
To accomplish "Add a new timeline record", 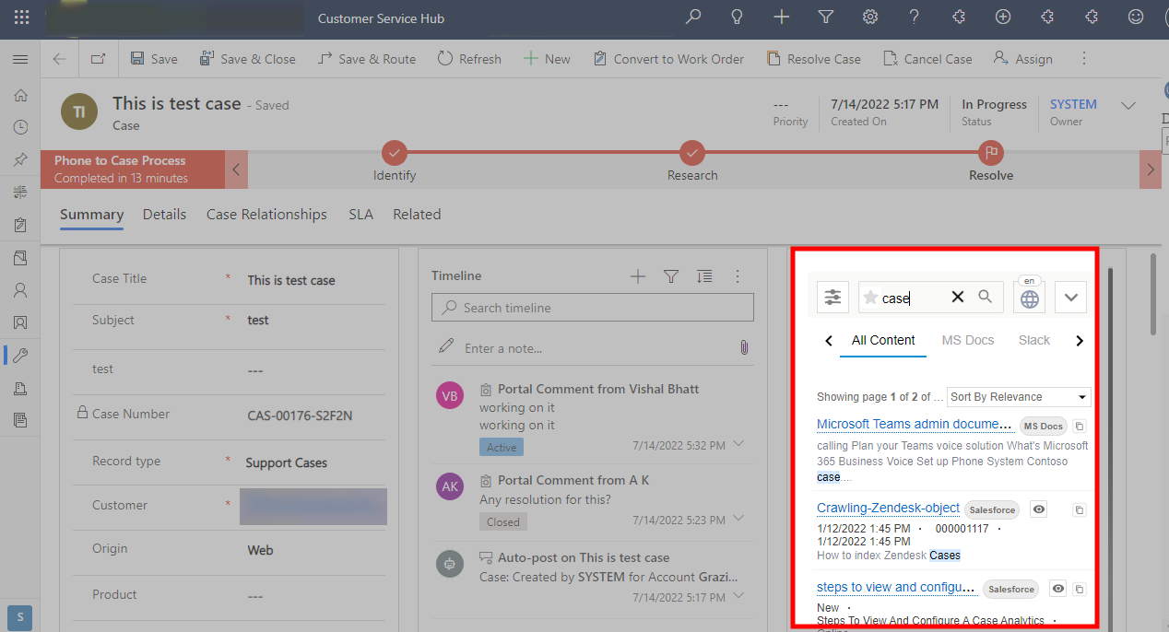I will click(x=637, y=276).
